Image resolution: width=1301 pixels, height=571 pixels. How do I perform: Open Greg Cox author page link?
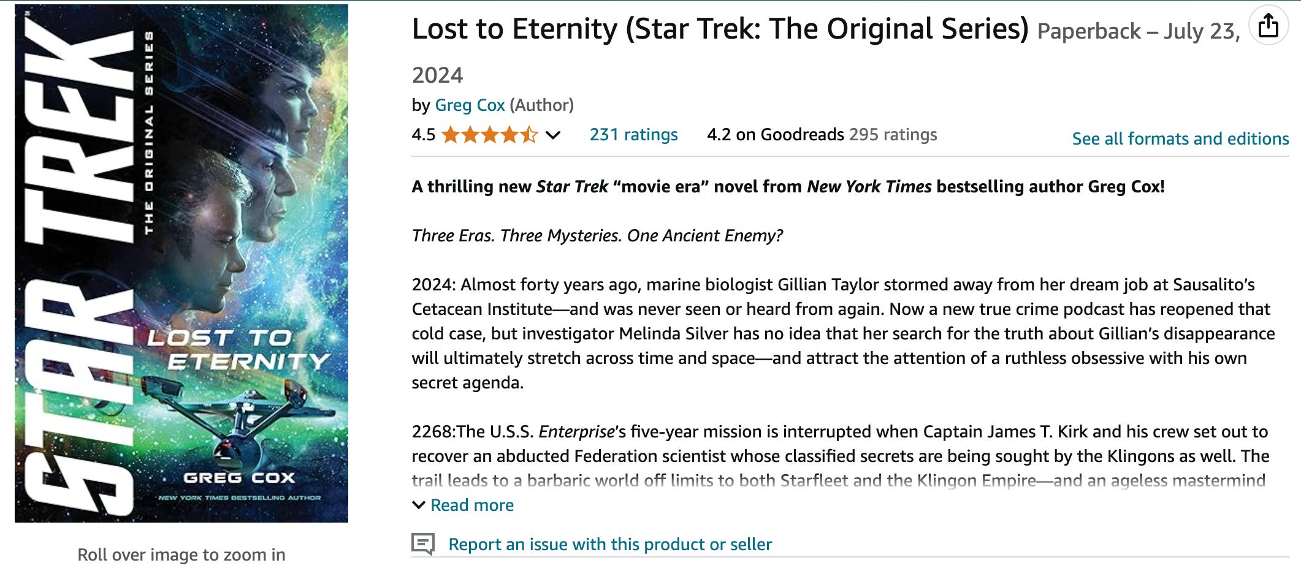(x=470, y=105)
